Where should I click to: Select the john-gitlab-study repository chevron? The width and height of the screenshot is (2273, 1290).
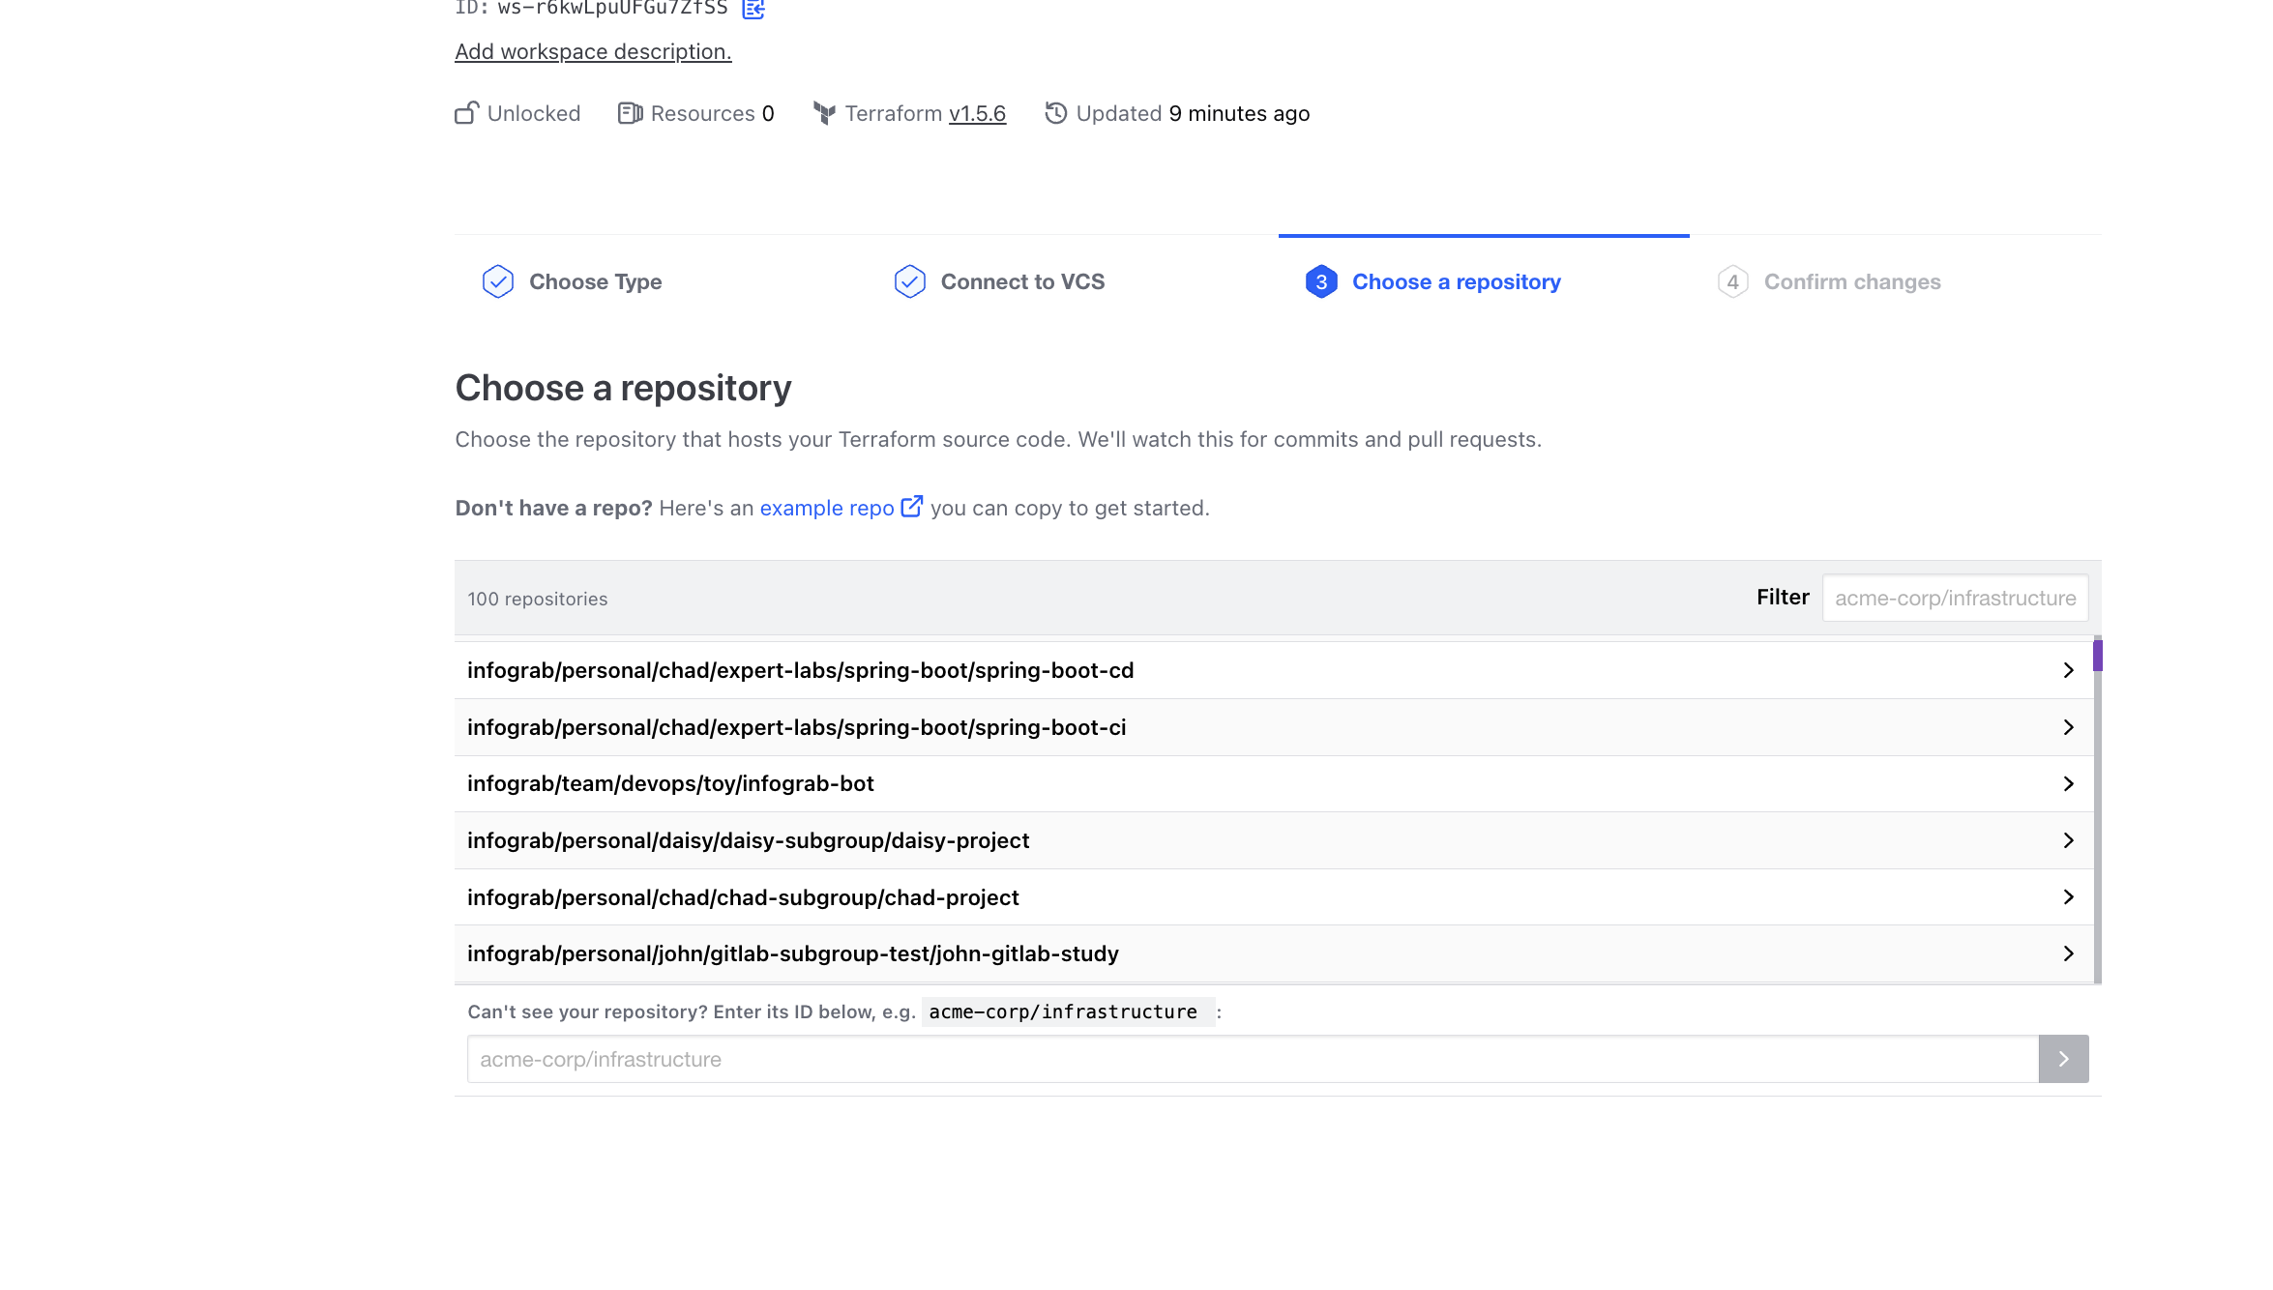(x=2068, y=953)
